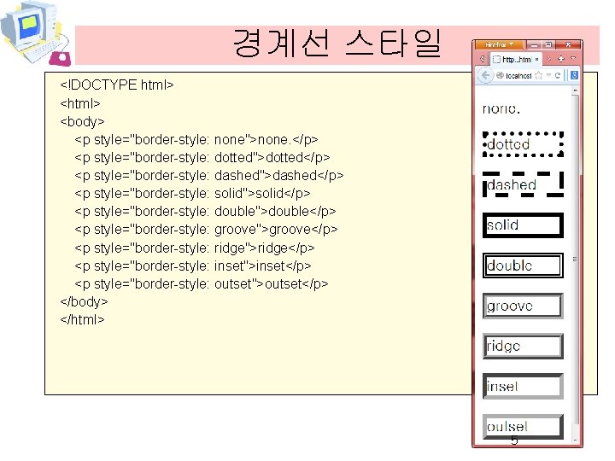
Task: Click the scrollbar up arrow in Firefox
Action: (575, 90)
